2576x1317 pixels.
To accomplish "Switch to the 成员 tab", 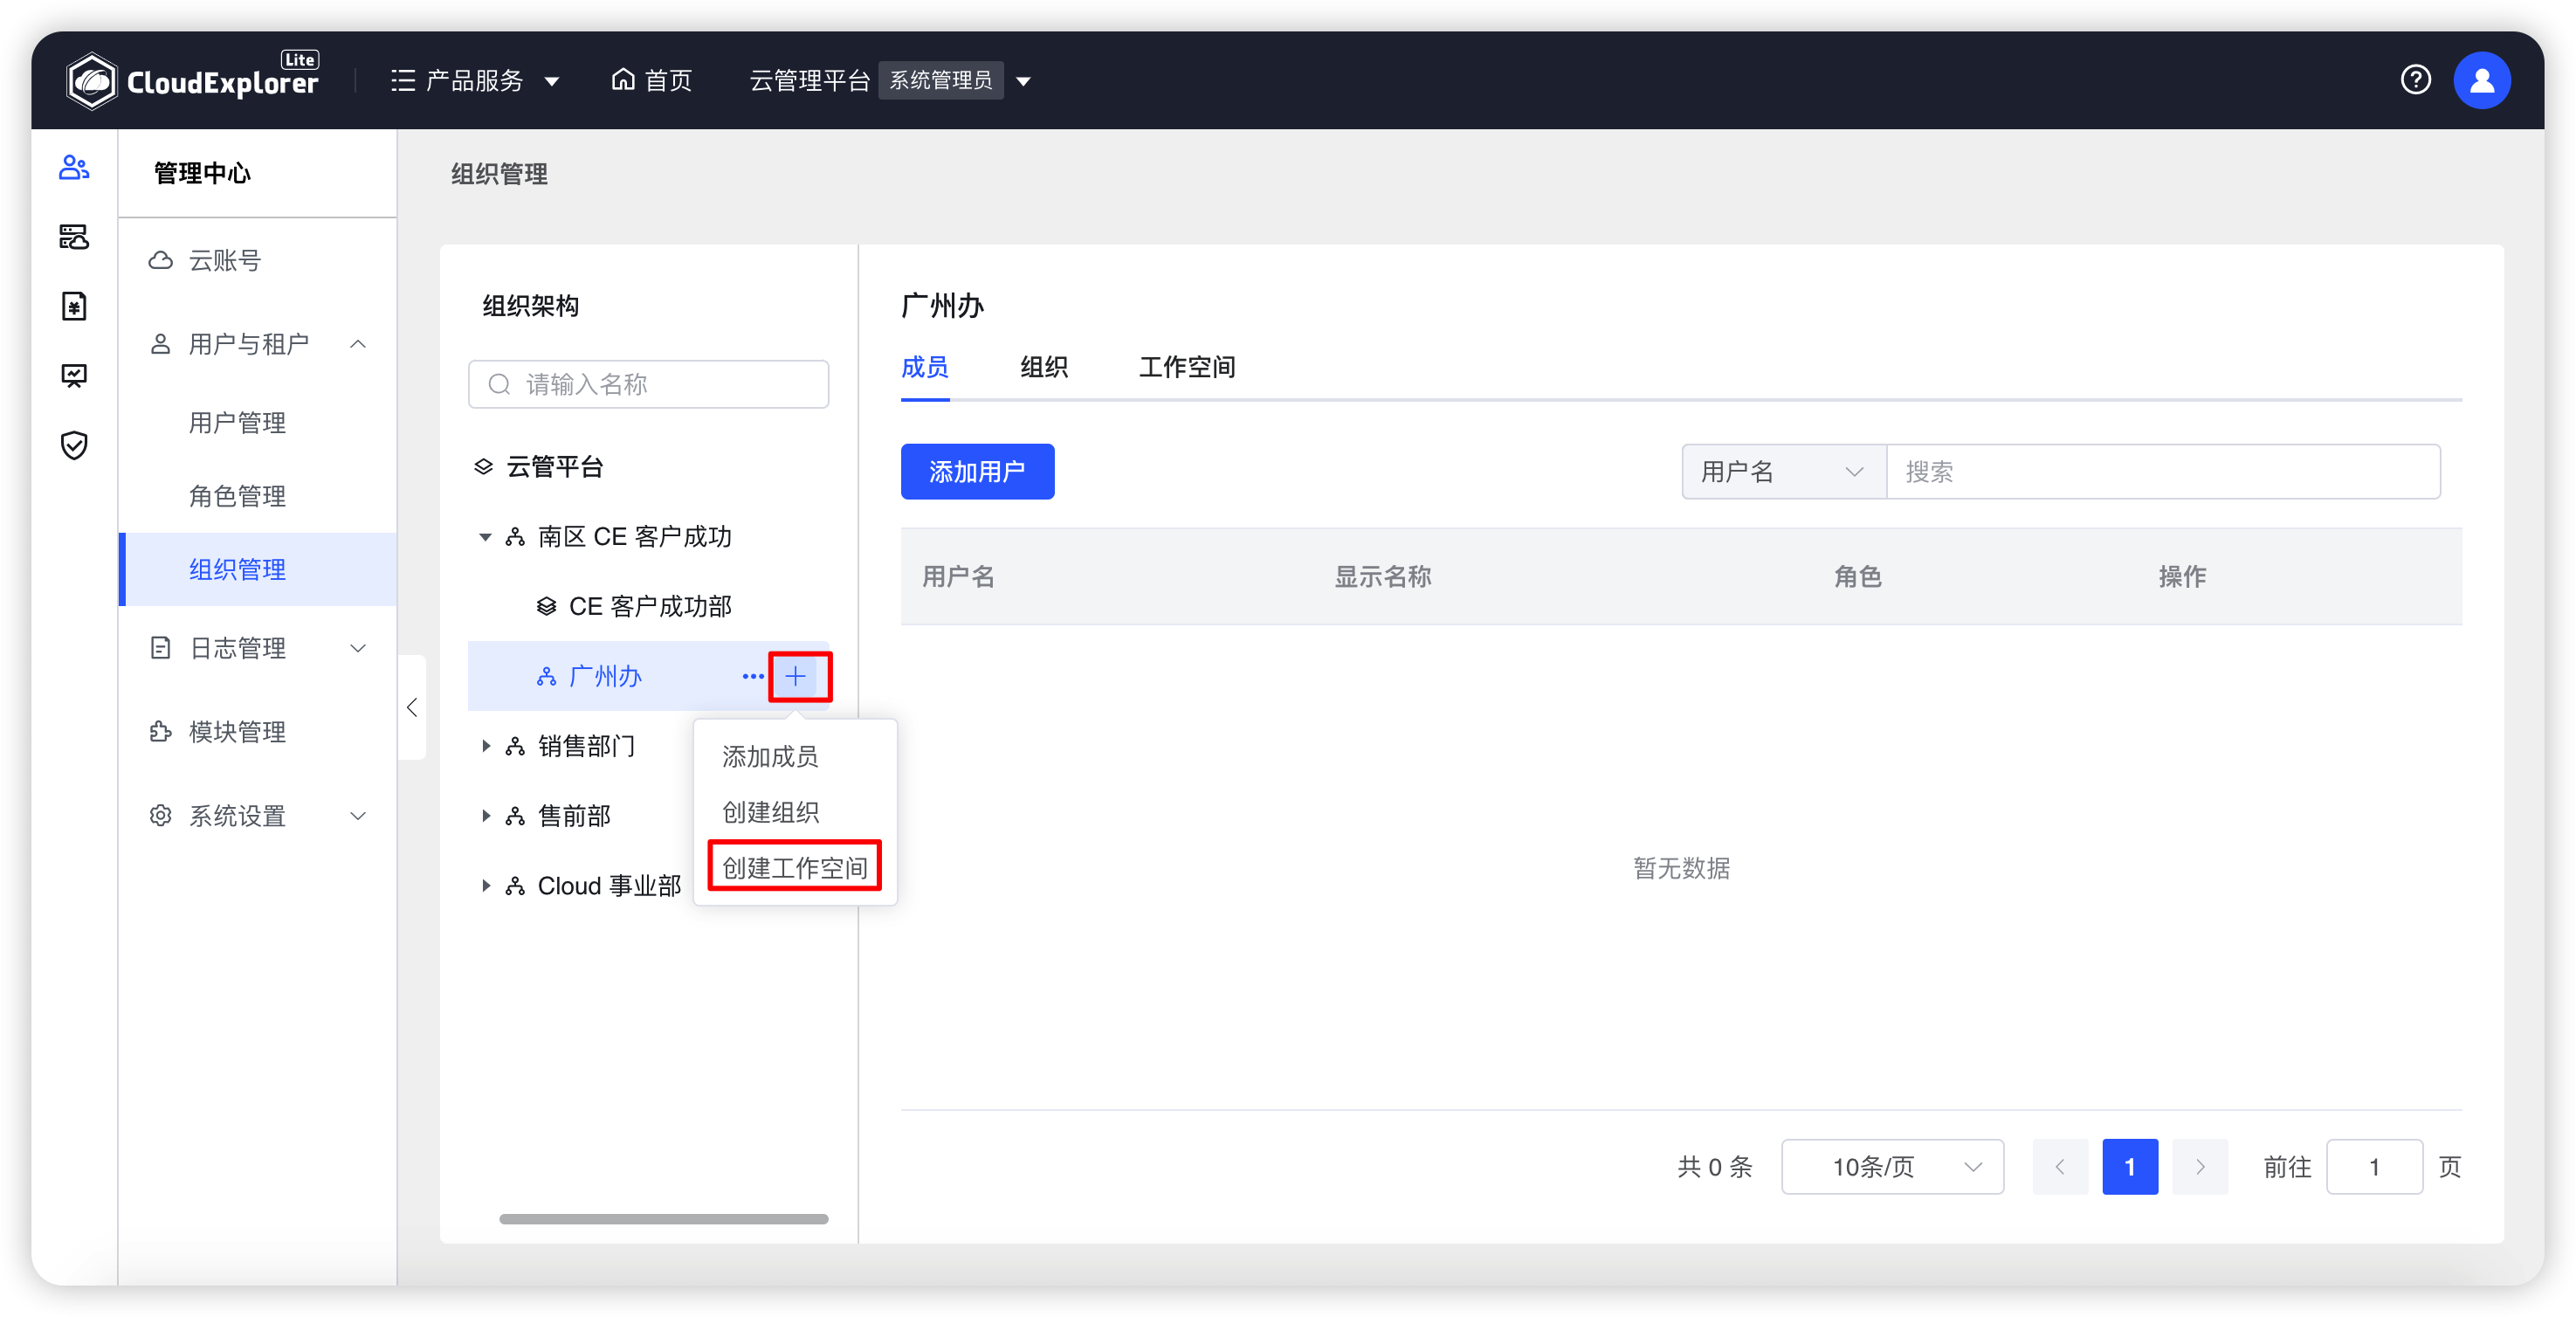I will click(x=925, y=368).
